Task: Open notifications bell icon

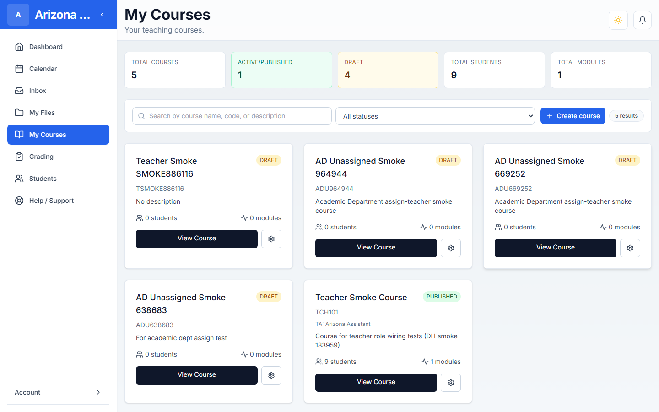Action: click(x=643, y=20)
